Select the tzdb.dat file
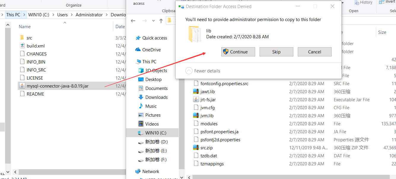This screenshot has width=396, height=179. click(x=209, y=156)
